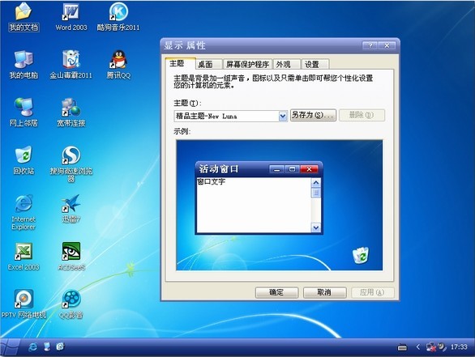Viewport: 475px width, 357px height.
Task: Click the greyed 删除 button
Action: 362,115
